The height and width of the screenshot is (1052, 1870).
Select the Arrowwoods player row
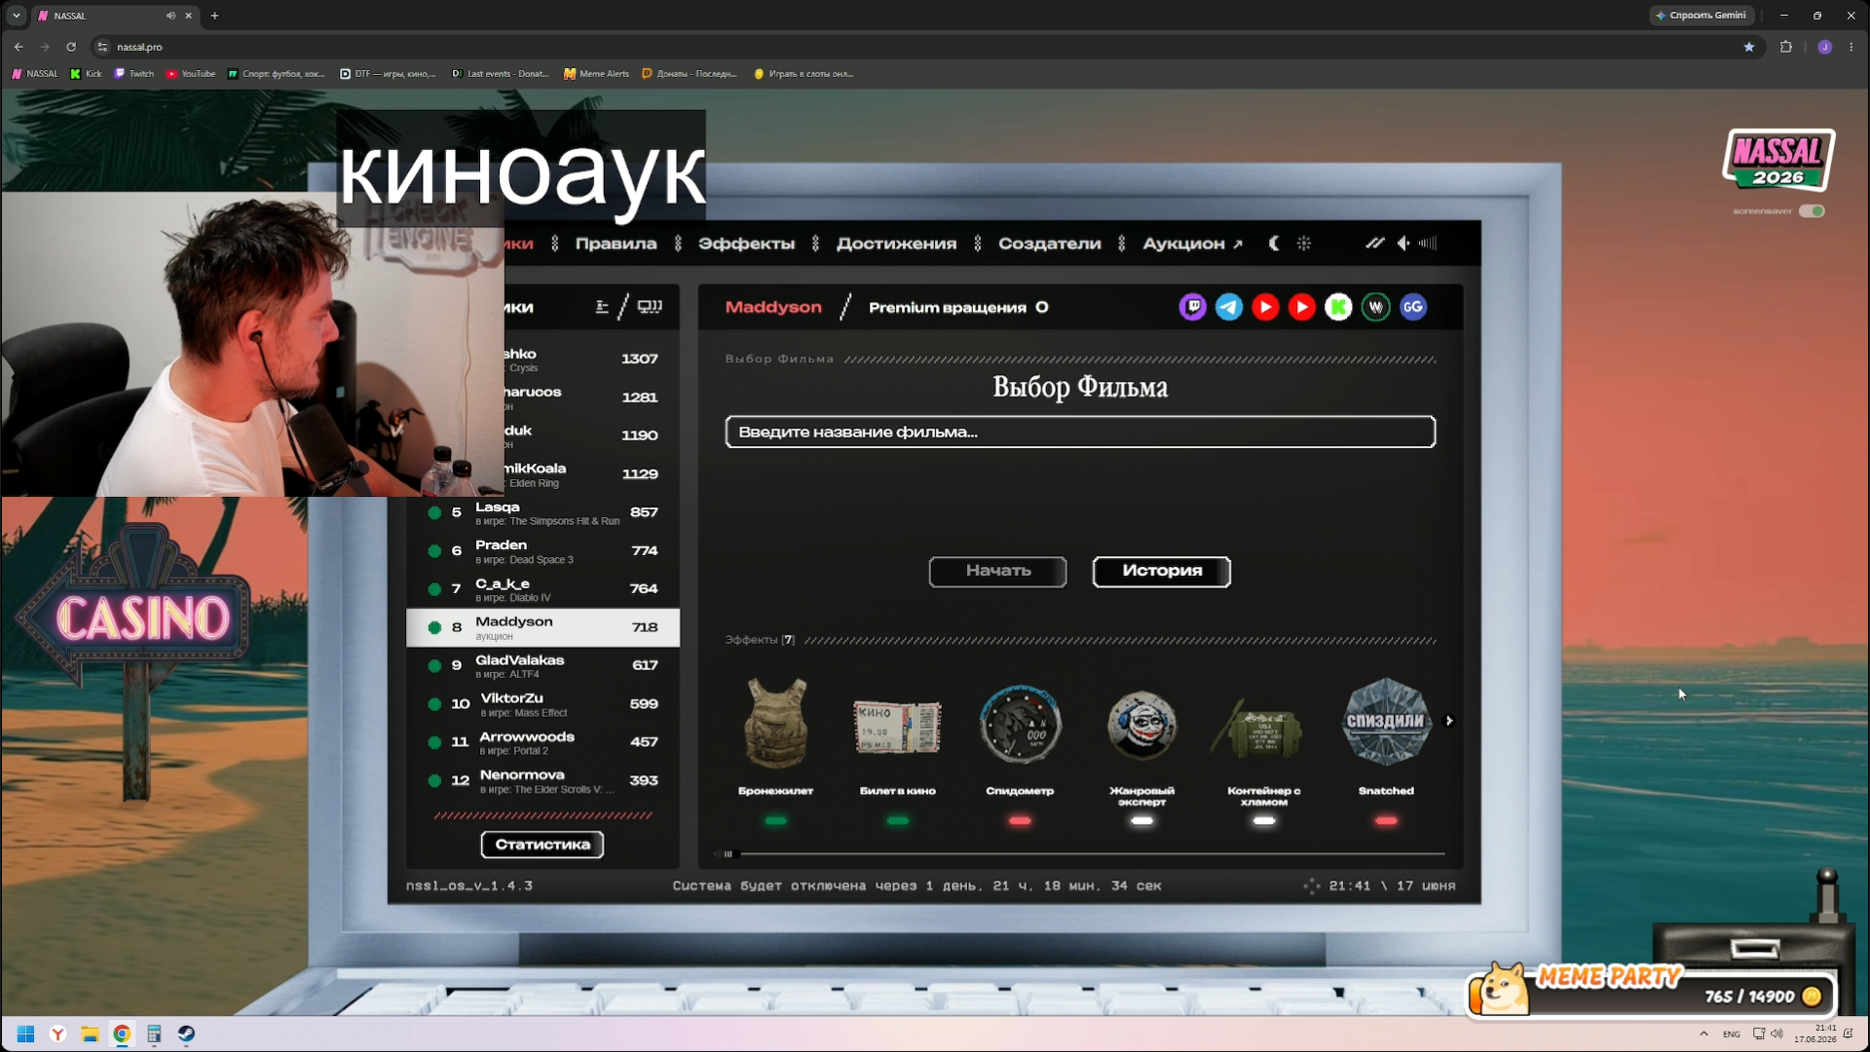[x=542, y=743]
